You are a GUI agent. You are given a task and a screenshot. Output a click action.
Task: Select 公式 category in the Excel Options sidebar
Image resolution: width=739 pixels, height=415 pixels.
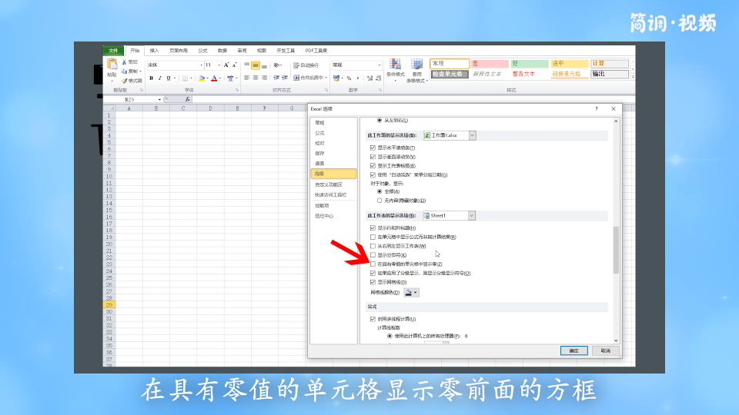tap(320, 133)
